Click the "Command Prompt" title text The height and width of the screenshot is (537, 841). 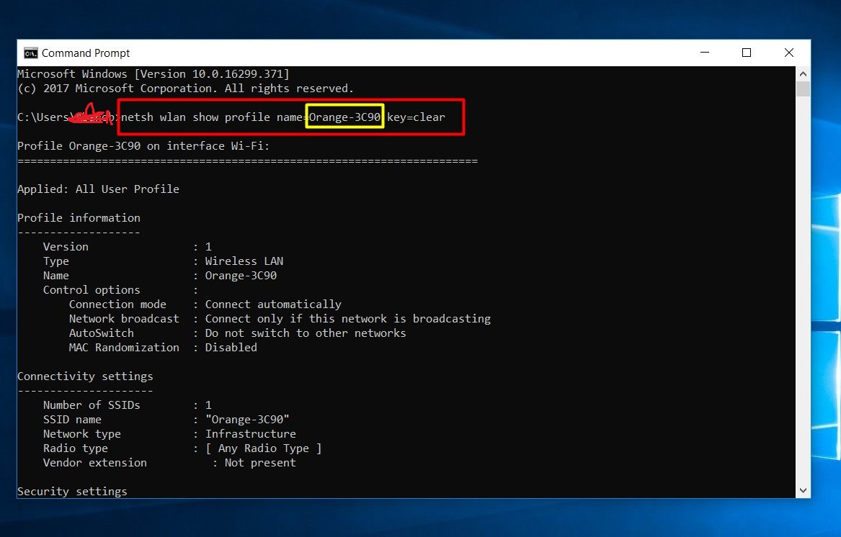point(86,53)
